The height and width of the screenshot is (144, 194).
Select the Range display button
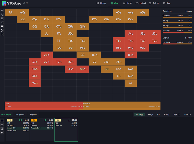[x=150, y=115]
